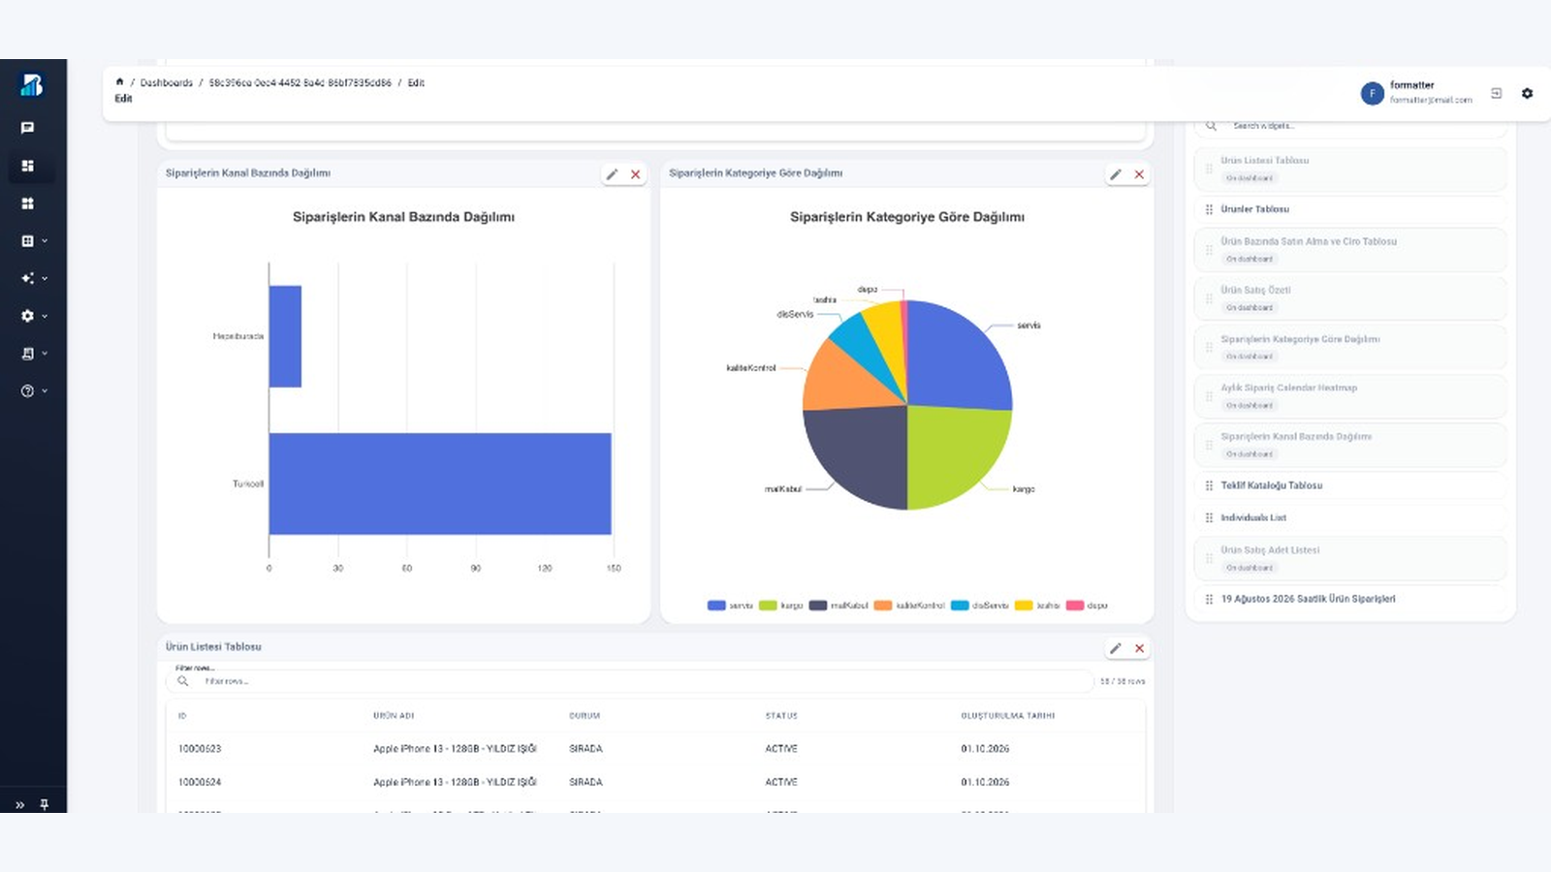Click the ÜRÜN ADI column header
Viewport: 1551px width, 872px height.
[x=394, y=716]
